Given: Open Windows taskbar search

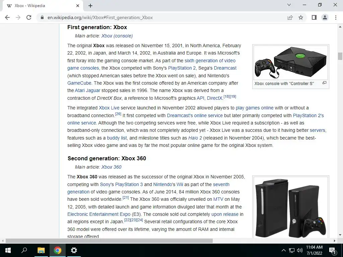Looking at the screenshot, I should coord(24,250).
